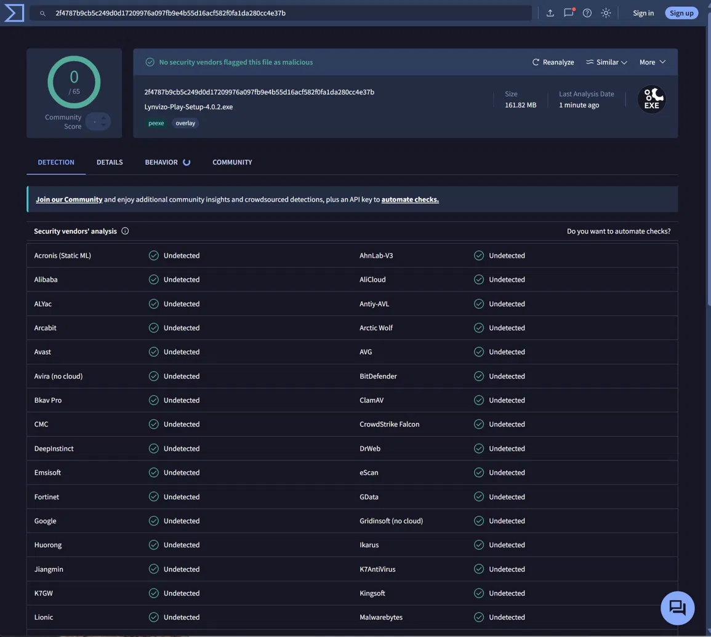Screen dimensions: 711x637
Task: Click the check icon in Ikarus row
Action: 479,545
